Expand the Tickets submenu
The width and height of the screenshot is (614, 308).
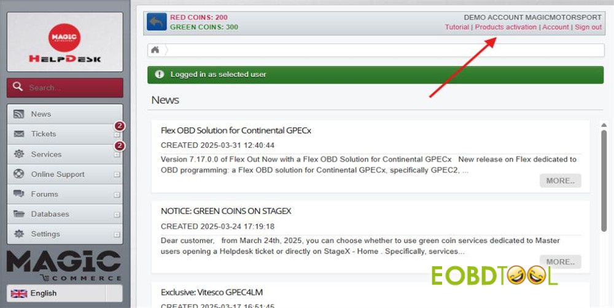click(x=117, y=134)
